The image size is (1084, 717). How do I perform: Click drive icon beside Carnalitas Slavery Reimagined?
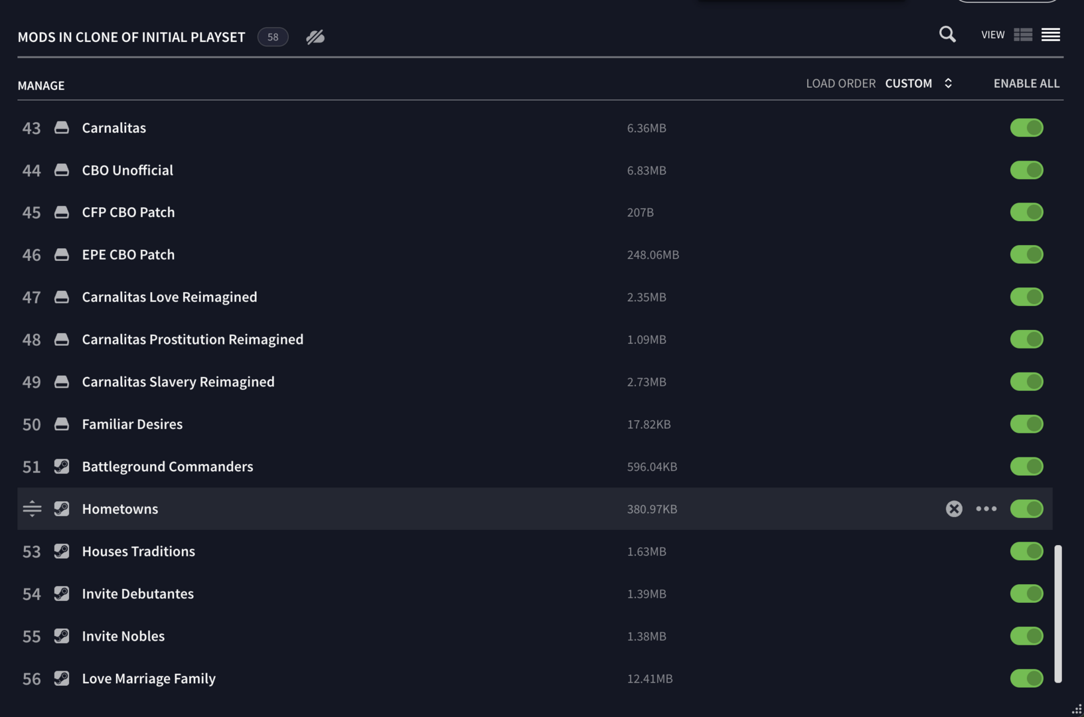[62, 382]
